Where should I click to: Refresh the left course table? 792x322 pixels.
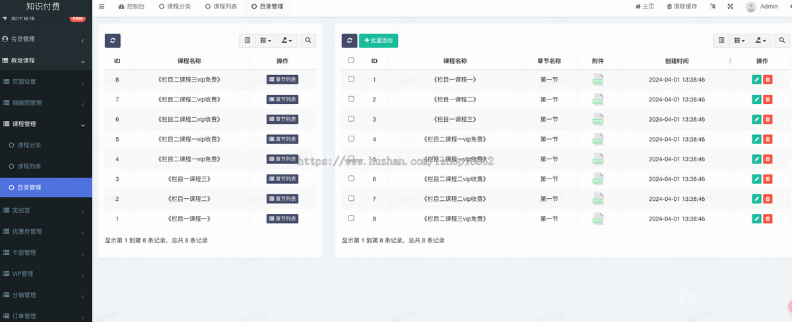click(x=112, y=41)
